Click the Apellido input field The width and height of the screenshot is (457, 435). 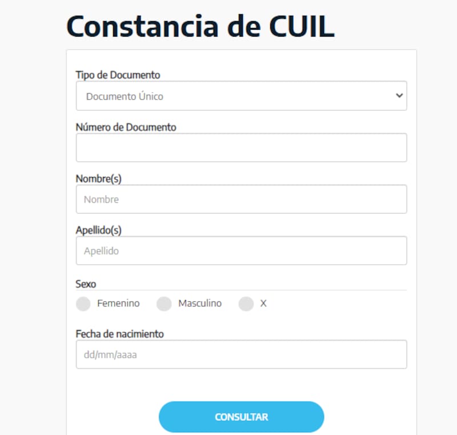point(241,250)
